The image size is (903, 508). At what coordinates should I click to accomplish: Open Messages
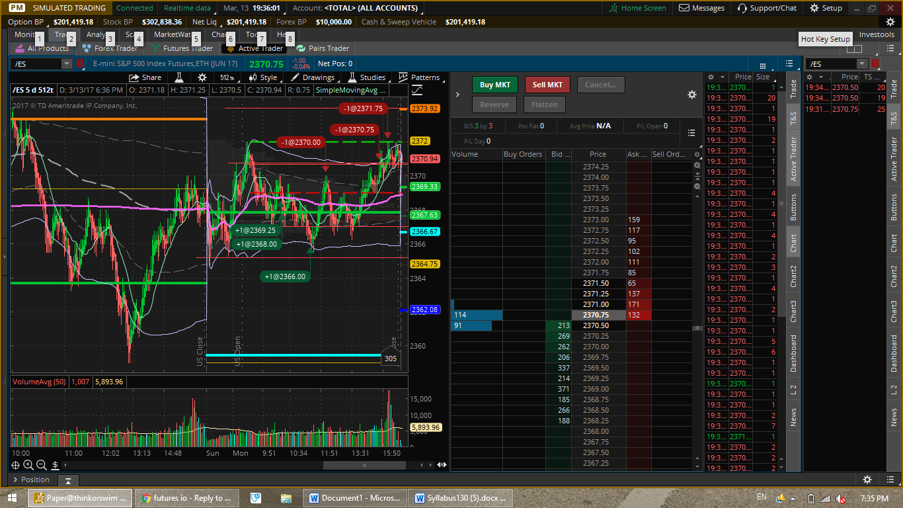coord(701,8)
